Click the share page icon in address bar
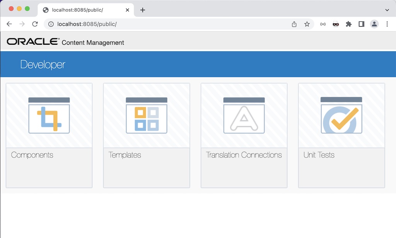 294,24
